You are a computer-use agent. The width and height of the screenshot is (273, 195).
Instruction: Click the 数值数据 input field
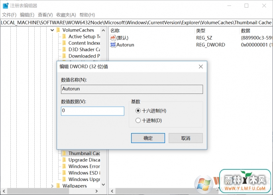(92, 111)
